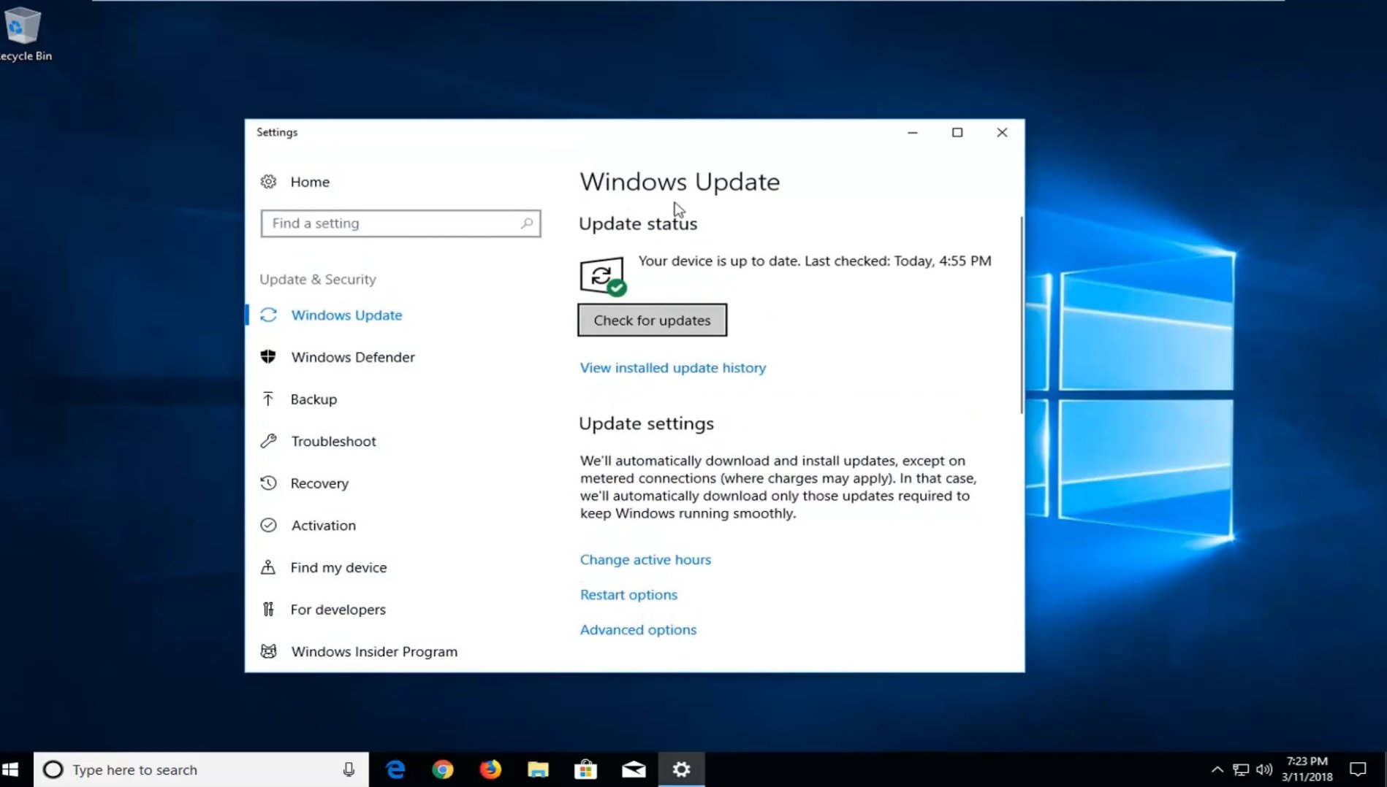Click the Windows Defender shield icon

(x=268, y=357)
